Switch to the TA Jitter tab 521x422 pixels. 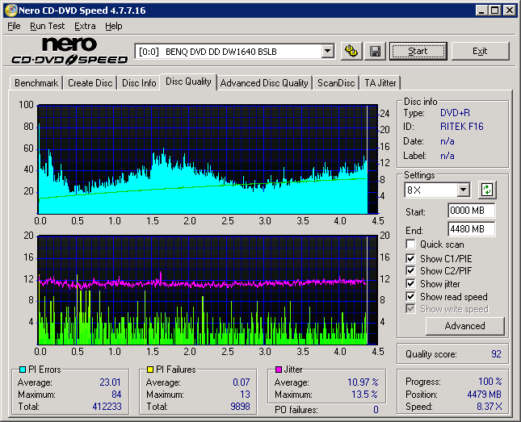[x=380, y=83]
